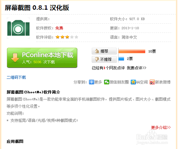Click the blue 2票 vote bar

[121, 59]
